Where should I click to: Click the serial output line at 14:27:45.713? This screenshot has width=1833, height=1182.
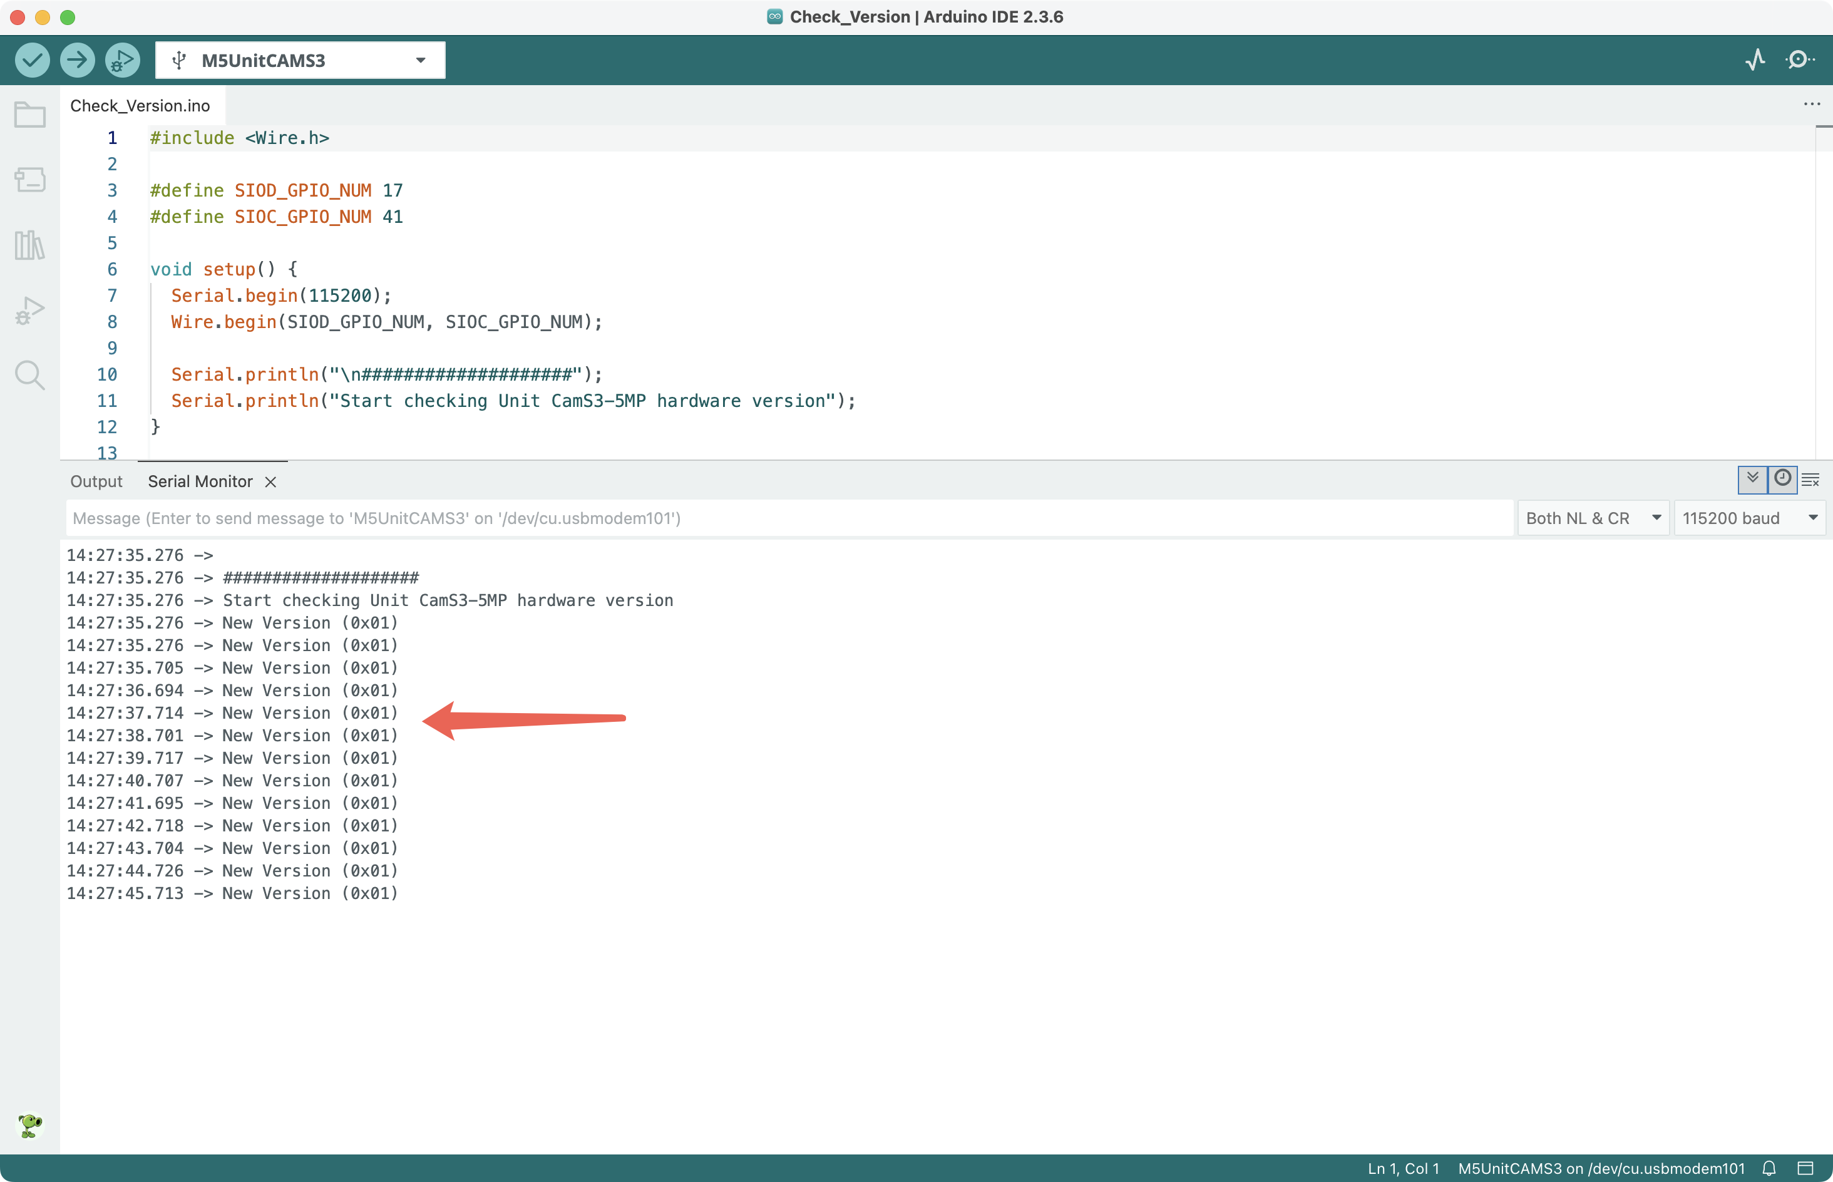232,893
